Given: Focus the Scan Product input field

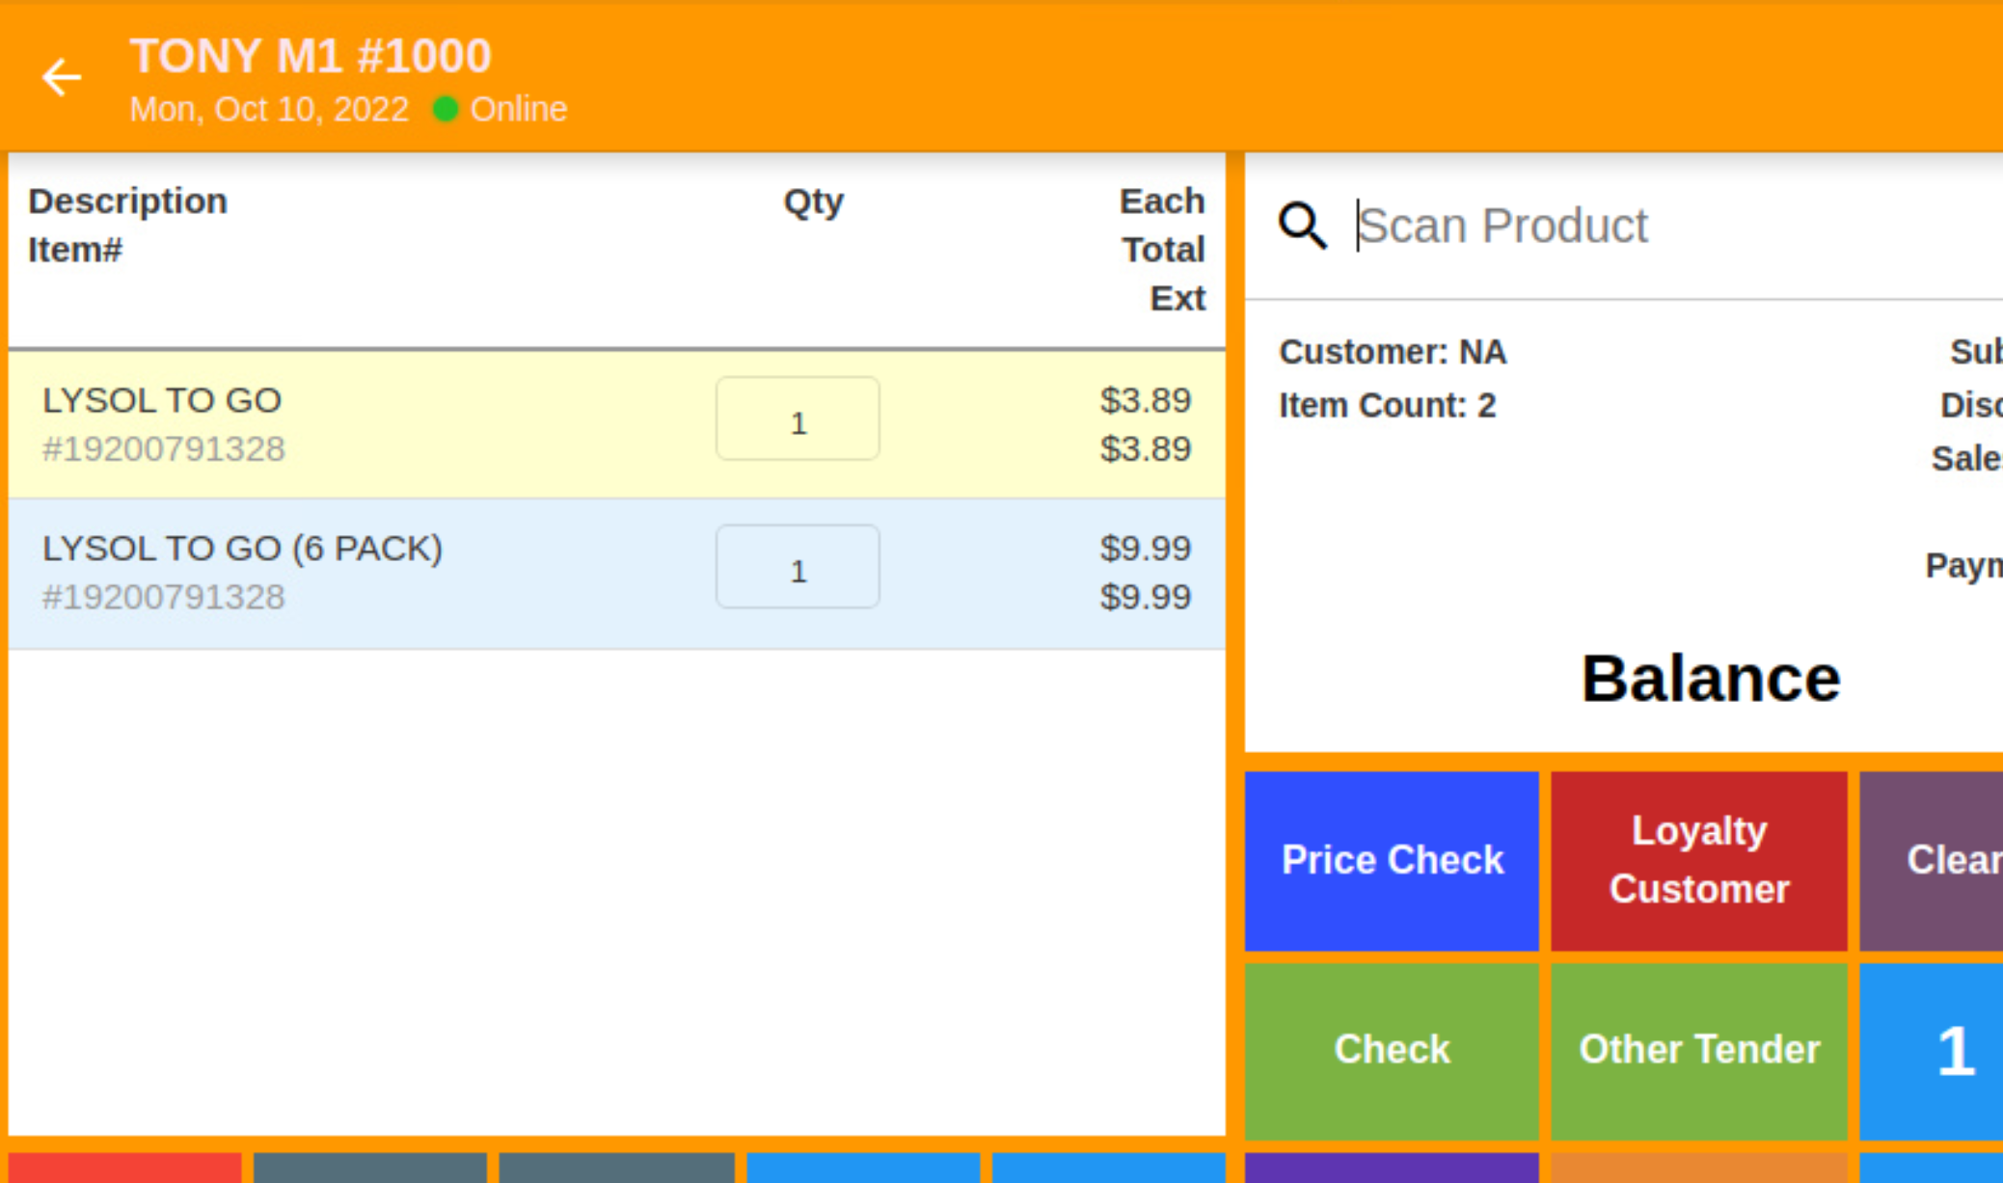Looking at the screenshot, I should (x=1678, y=226).
